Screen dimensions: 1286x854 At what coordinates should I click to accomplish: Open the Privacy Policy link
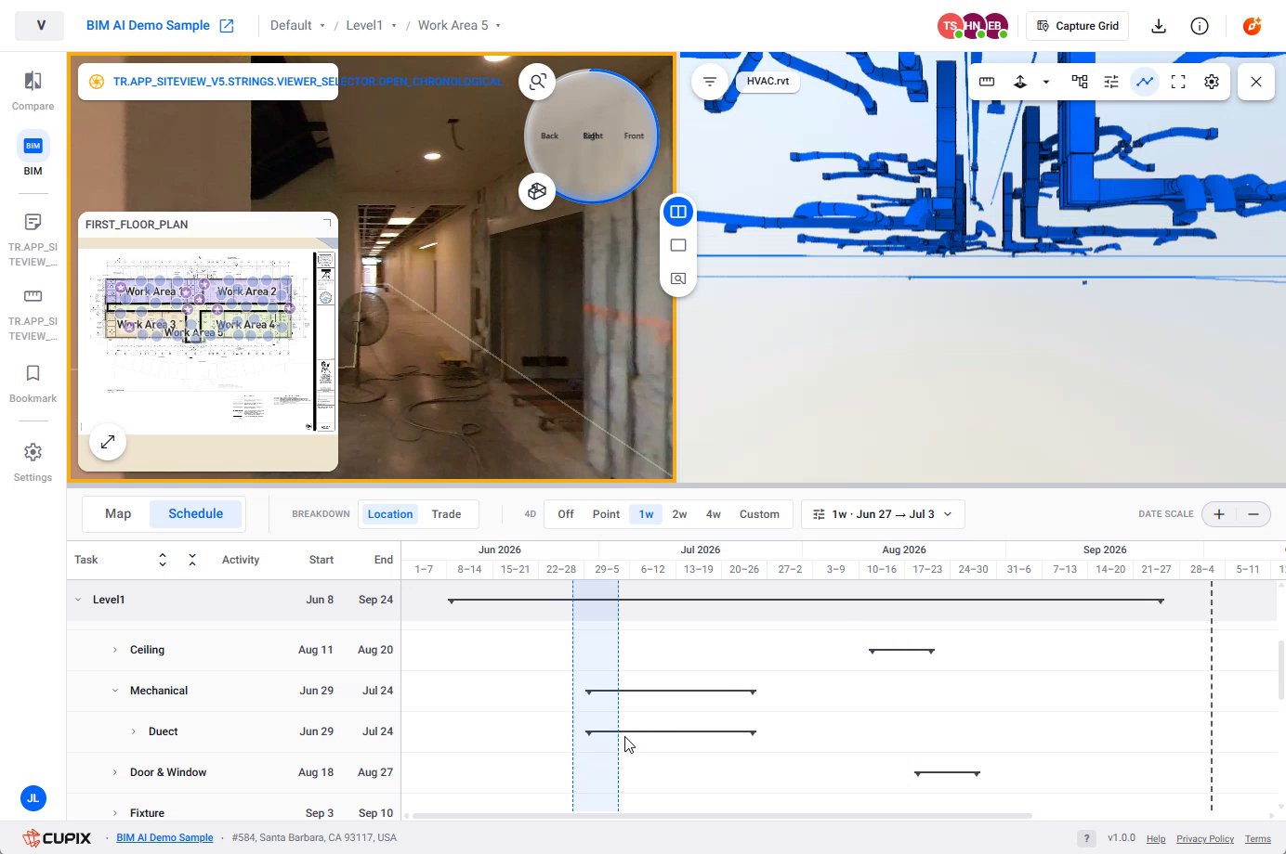[x=1205, y=838]
